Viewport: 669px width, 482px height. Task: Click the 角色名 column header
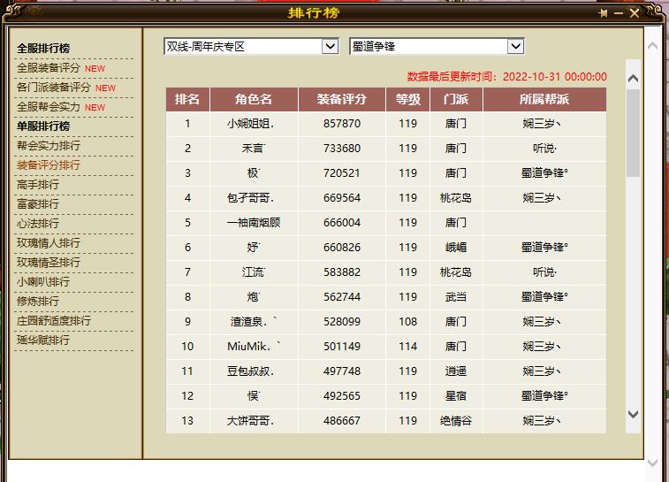tap(254, 99)
